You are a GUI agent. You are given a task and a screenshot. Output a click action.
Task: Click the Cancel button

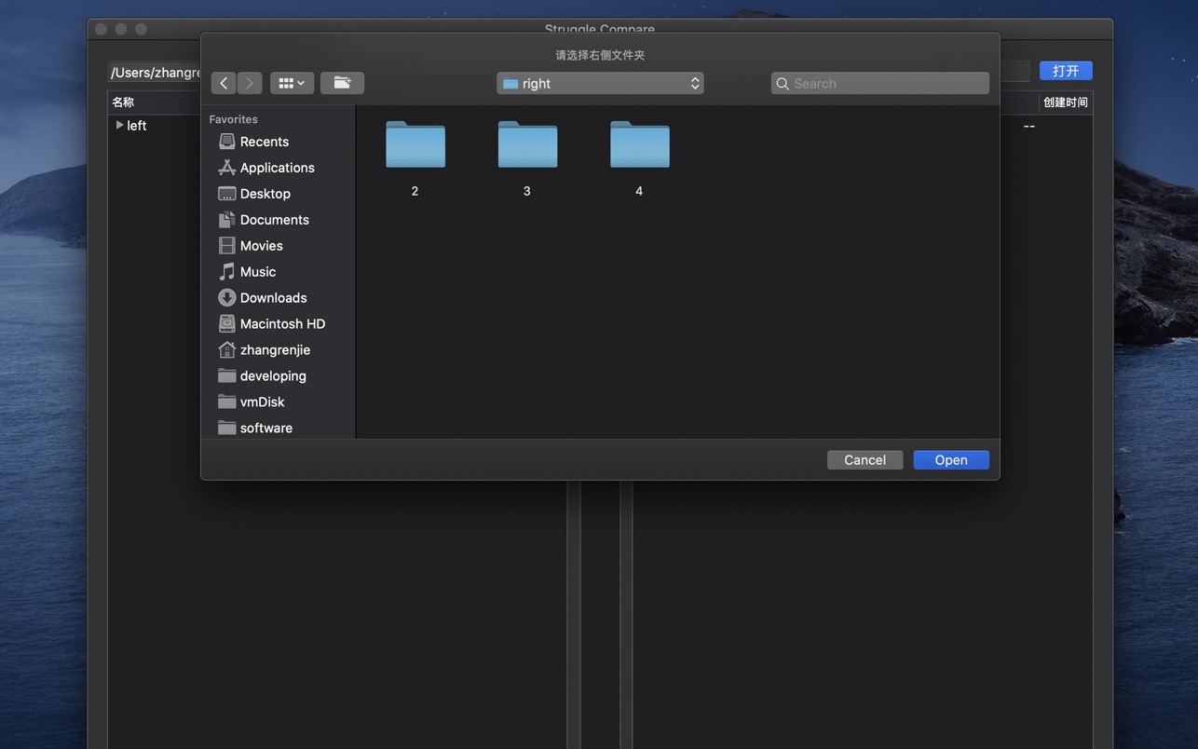tap(864, 460)
